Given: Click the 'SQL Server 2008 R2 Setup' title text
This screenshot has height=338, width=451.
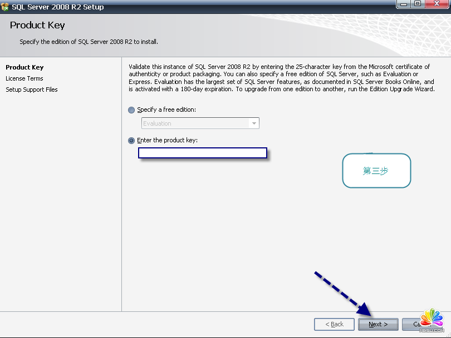Looking at the screenshot, I should [58, 7].
